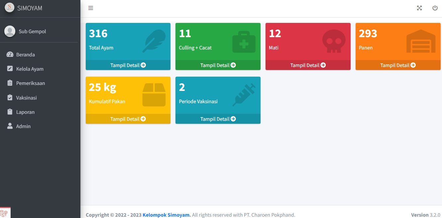Click the power logout icon
Image resolution: width=442 pixels, height=218 pixels.
click(435, 8)
